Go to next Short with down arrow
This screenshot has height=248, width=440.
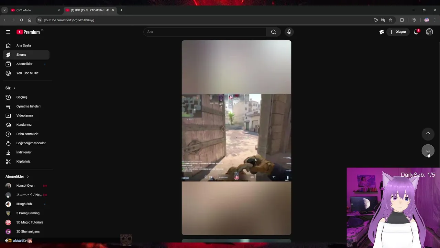[428, 151]
